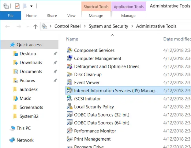Click the Downloads folder icon in sidebar
Image resolution: width=191 pixels, height=148 pixels.
pyautogui.click(x=15, y=63)
